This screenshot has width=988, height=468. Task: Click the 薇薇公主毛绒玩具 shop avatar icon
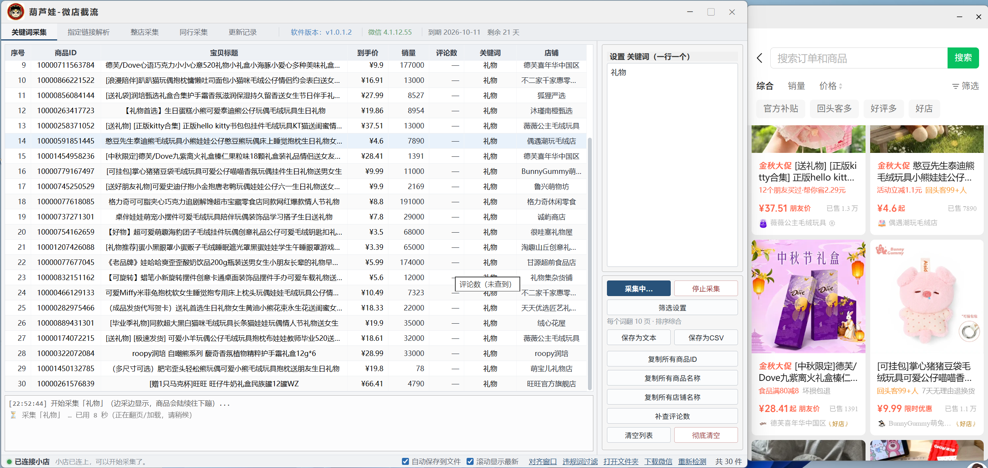coord(763,223)
